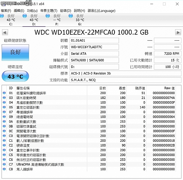Image resolution: width=183 pixels, height=180 pixels.
Task: Go to previous disk using left arrow
Action: tap(5, 32)
